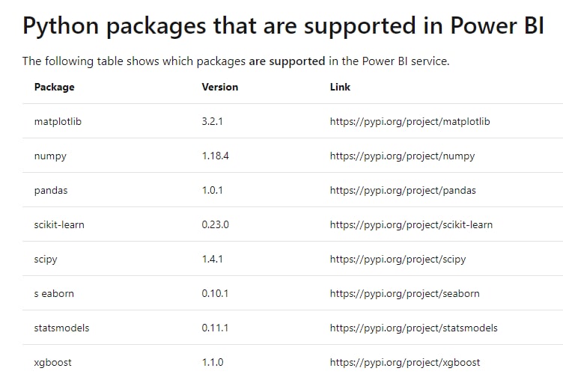
Task: Open the scipy PyPI project link
Action: coord(398,260)
